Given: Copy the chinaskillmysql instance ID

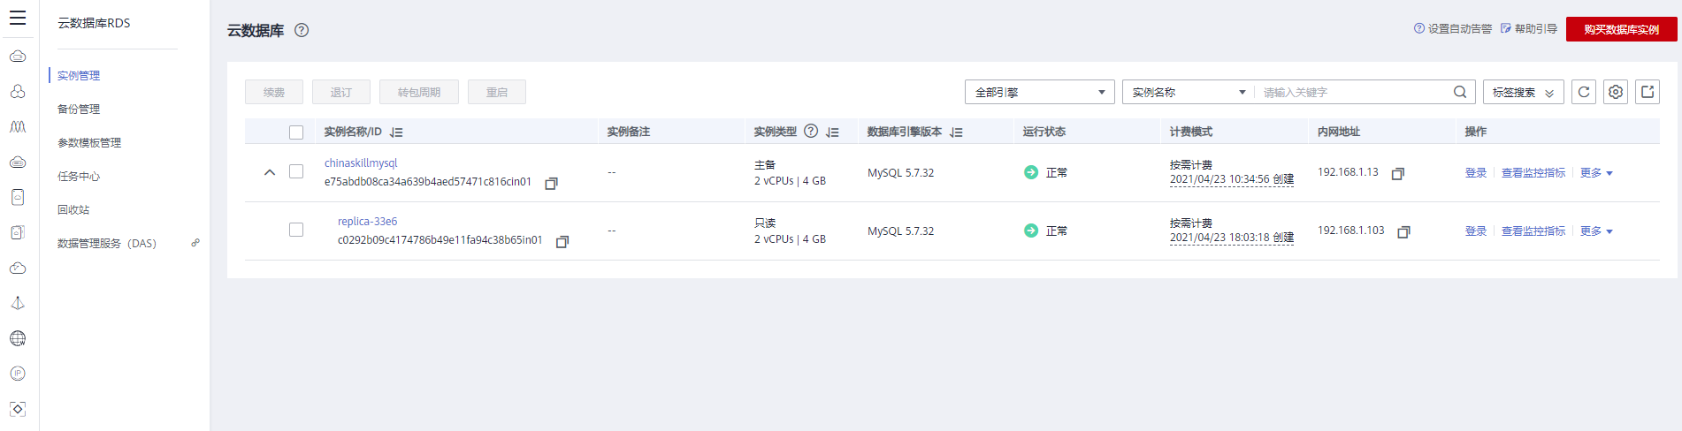Looking at the screenshot, I should (x=551, y=184).
